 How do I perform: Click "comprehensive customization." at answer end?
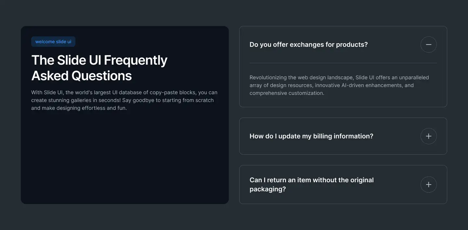(x=287, y=93)
